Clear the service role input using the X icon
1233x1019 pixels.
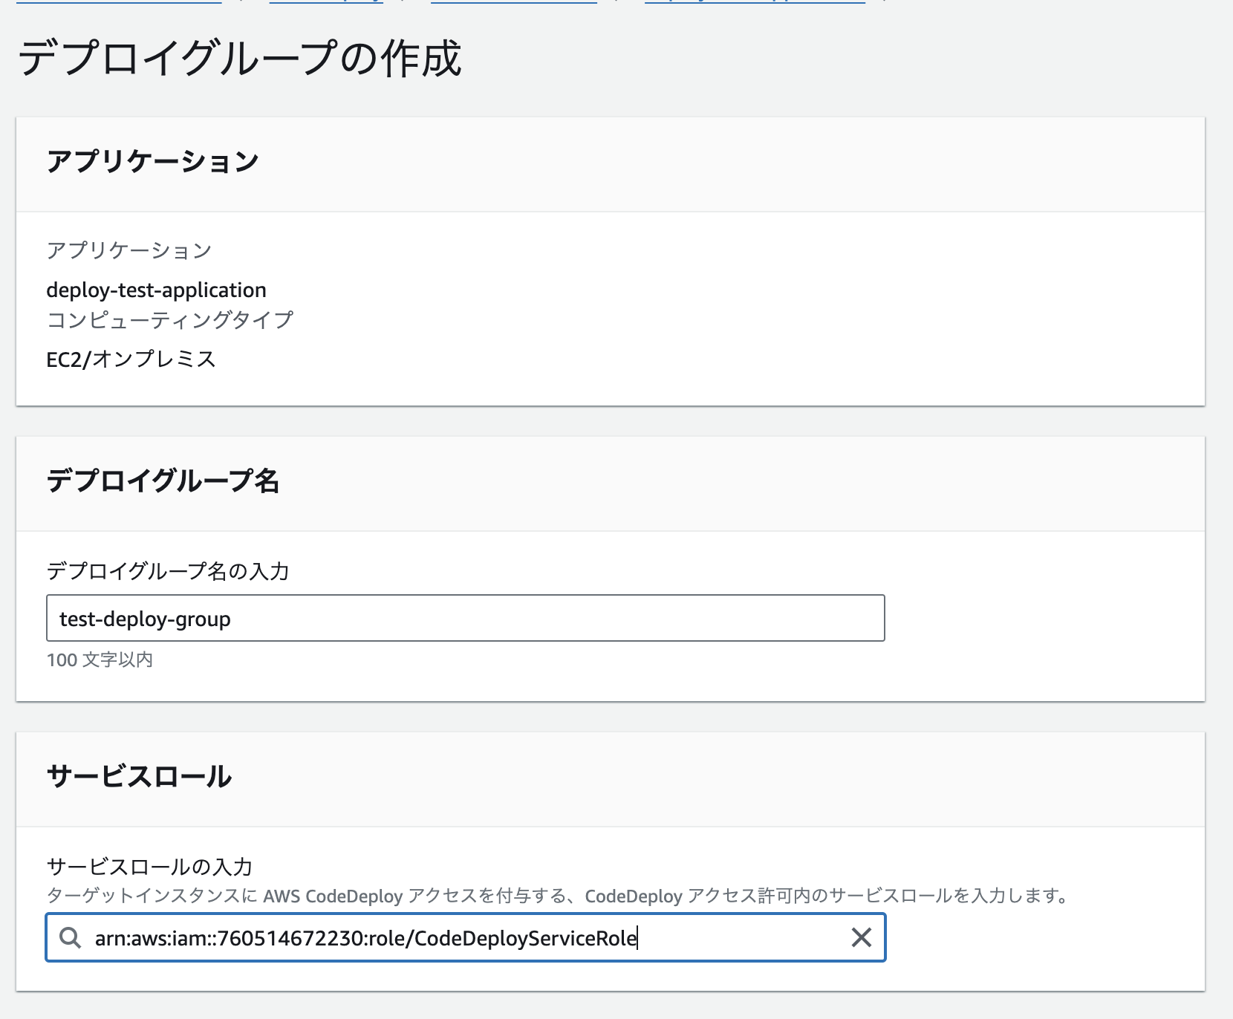point(862,937)
